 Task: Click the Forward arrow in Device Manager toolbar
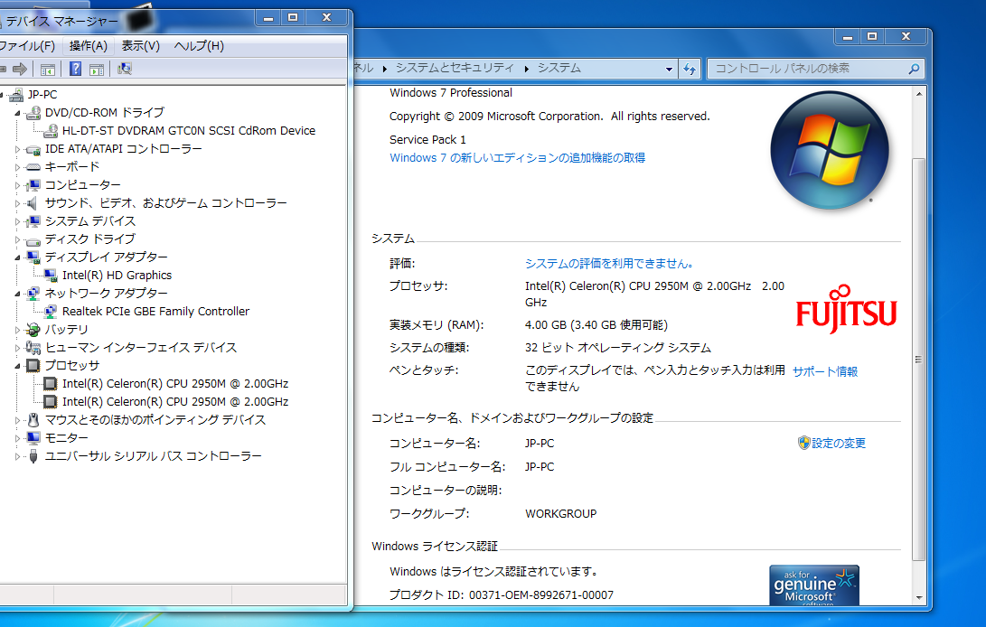[20, 69]
